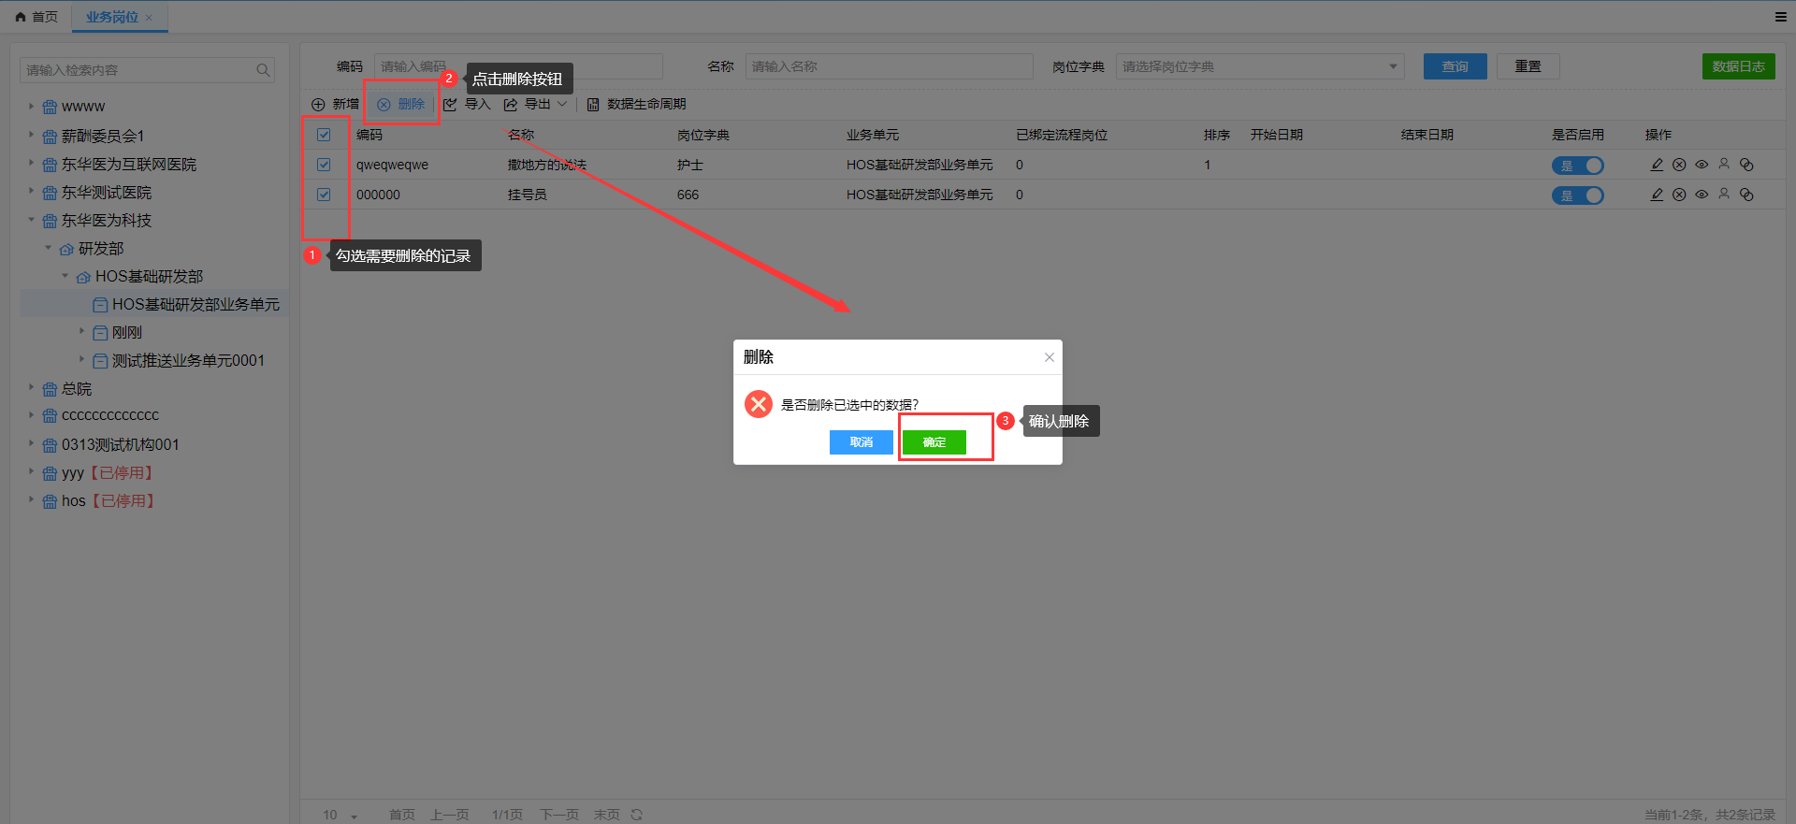Click the user icon in 000000 row
This screenshot has width=1796, height=824.
coord(1724,195)
